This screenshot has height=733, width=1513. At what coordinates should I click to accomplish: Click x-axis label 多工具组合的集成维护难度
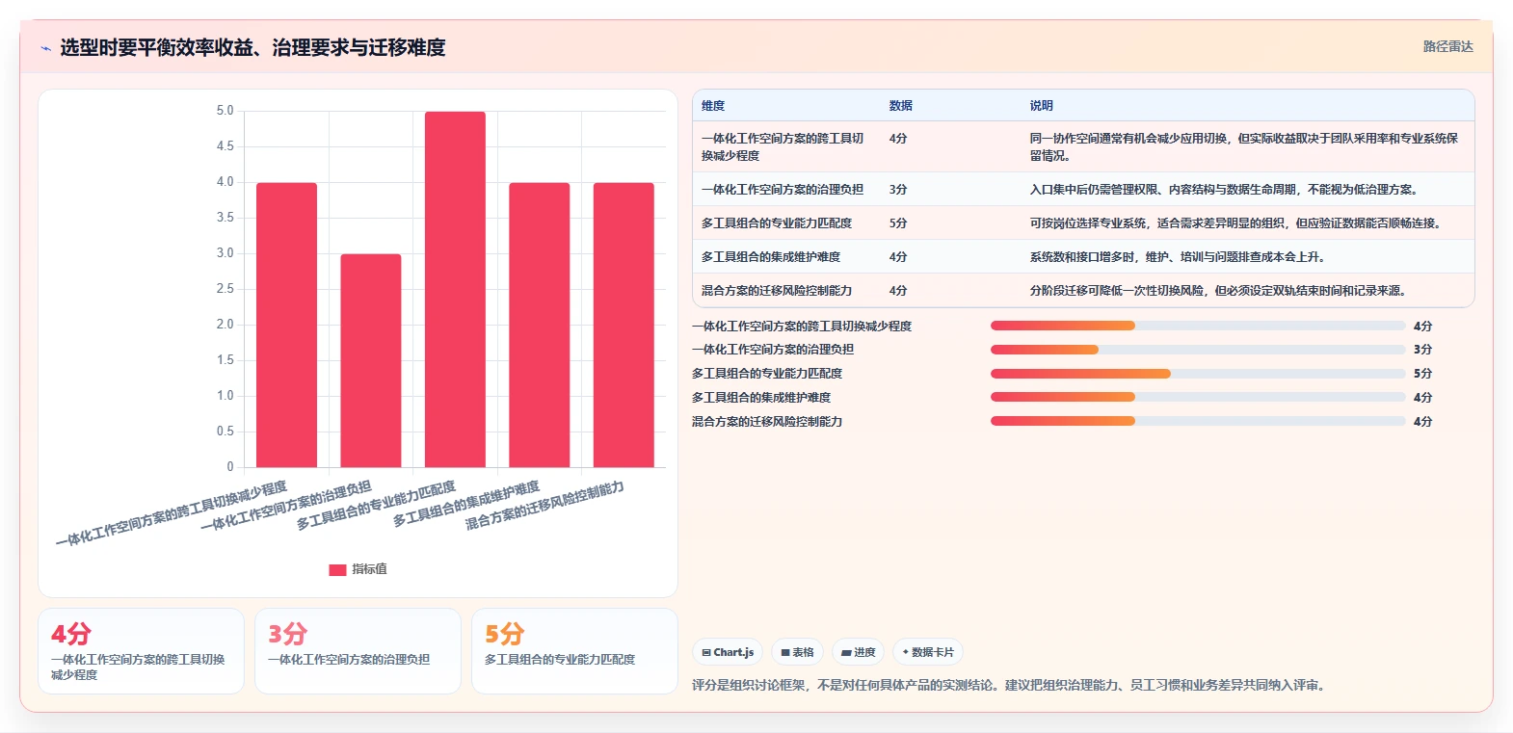point(465,504)
